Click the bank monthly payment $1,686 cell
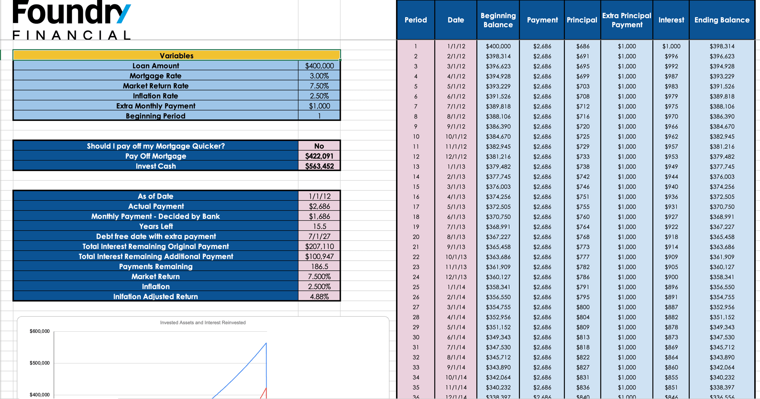 (319, 216)
